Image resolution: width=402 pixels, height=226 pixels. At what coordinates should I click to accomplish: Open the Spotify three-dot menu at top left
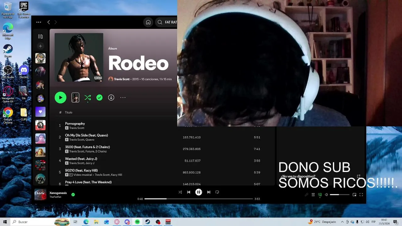click(x=39, y=22)
